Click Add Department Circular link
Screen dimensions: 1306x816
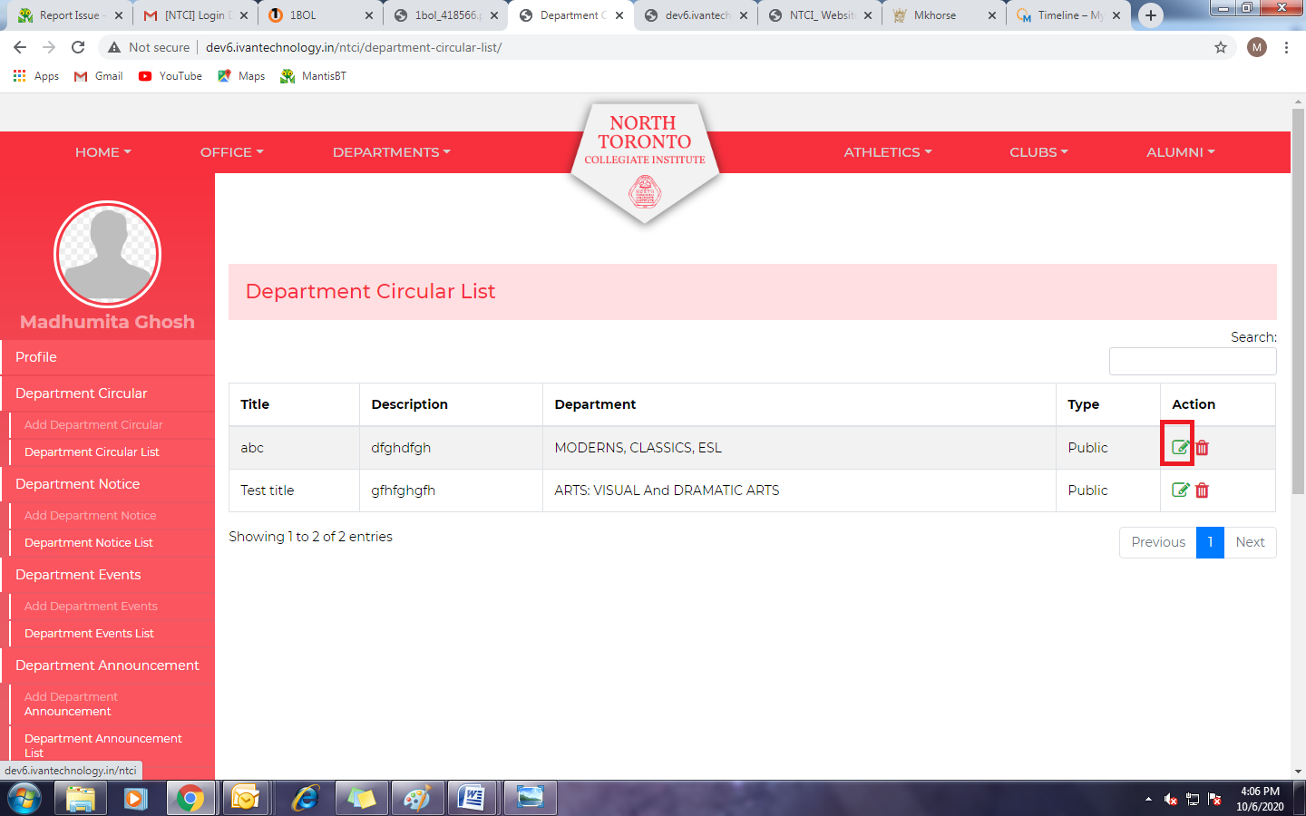point(93,425)
